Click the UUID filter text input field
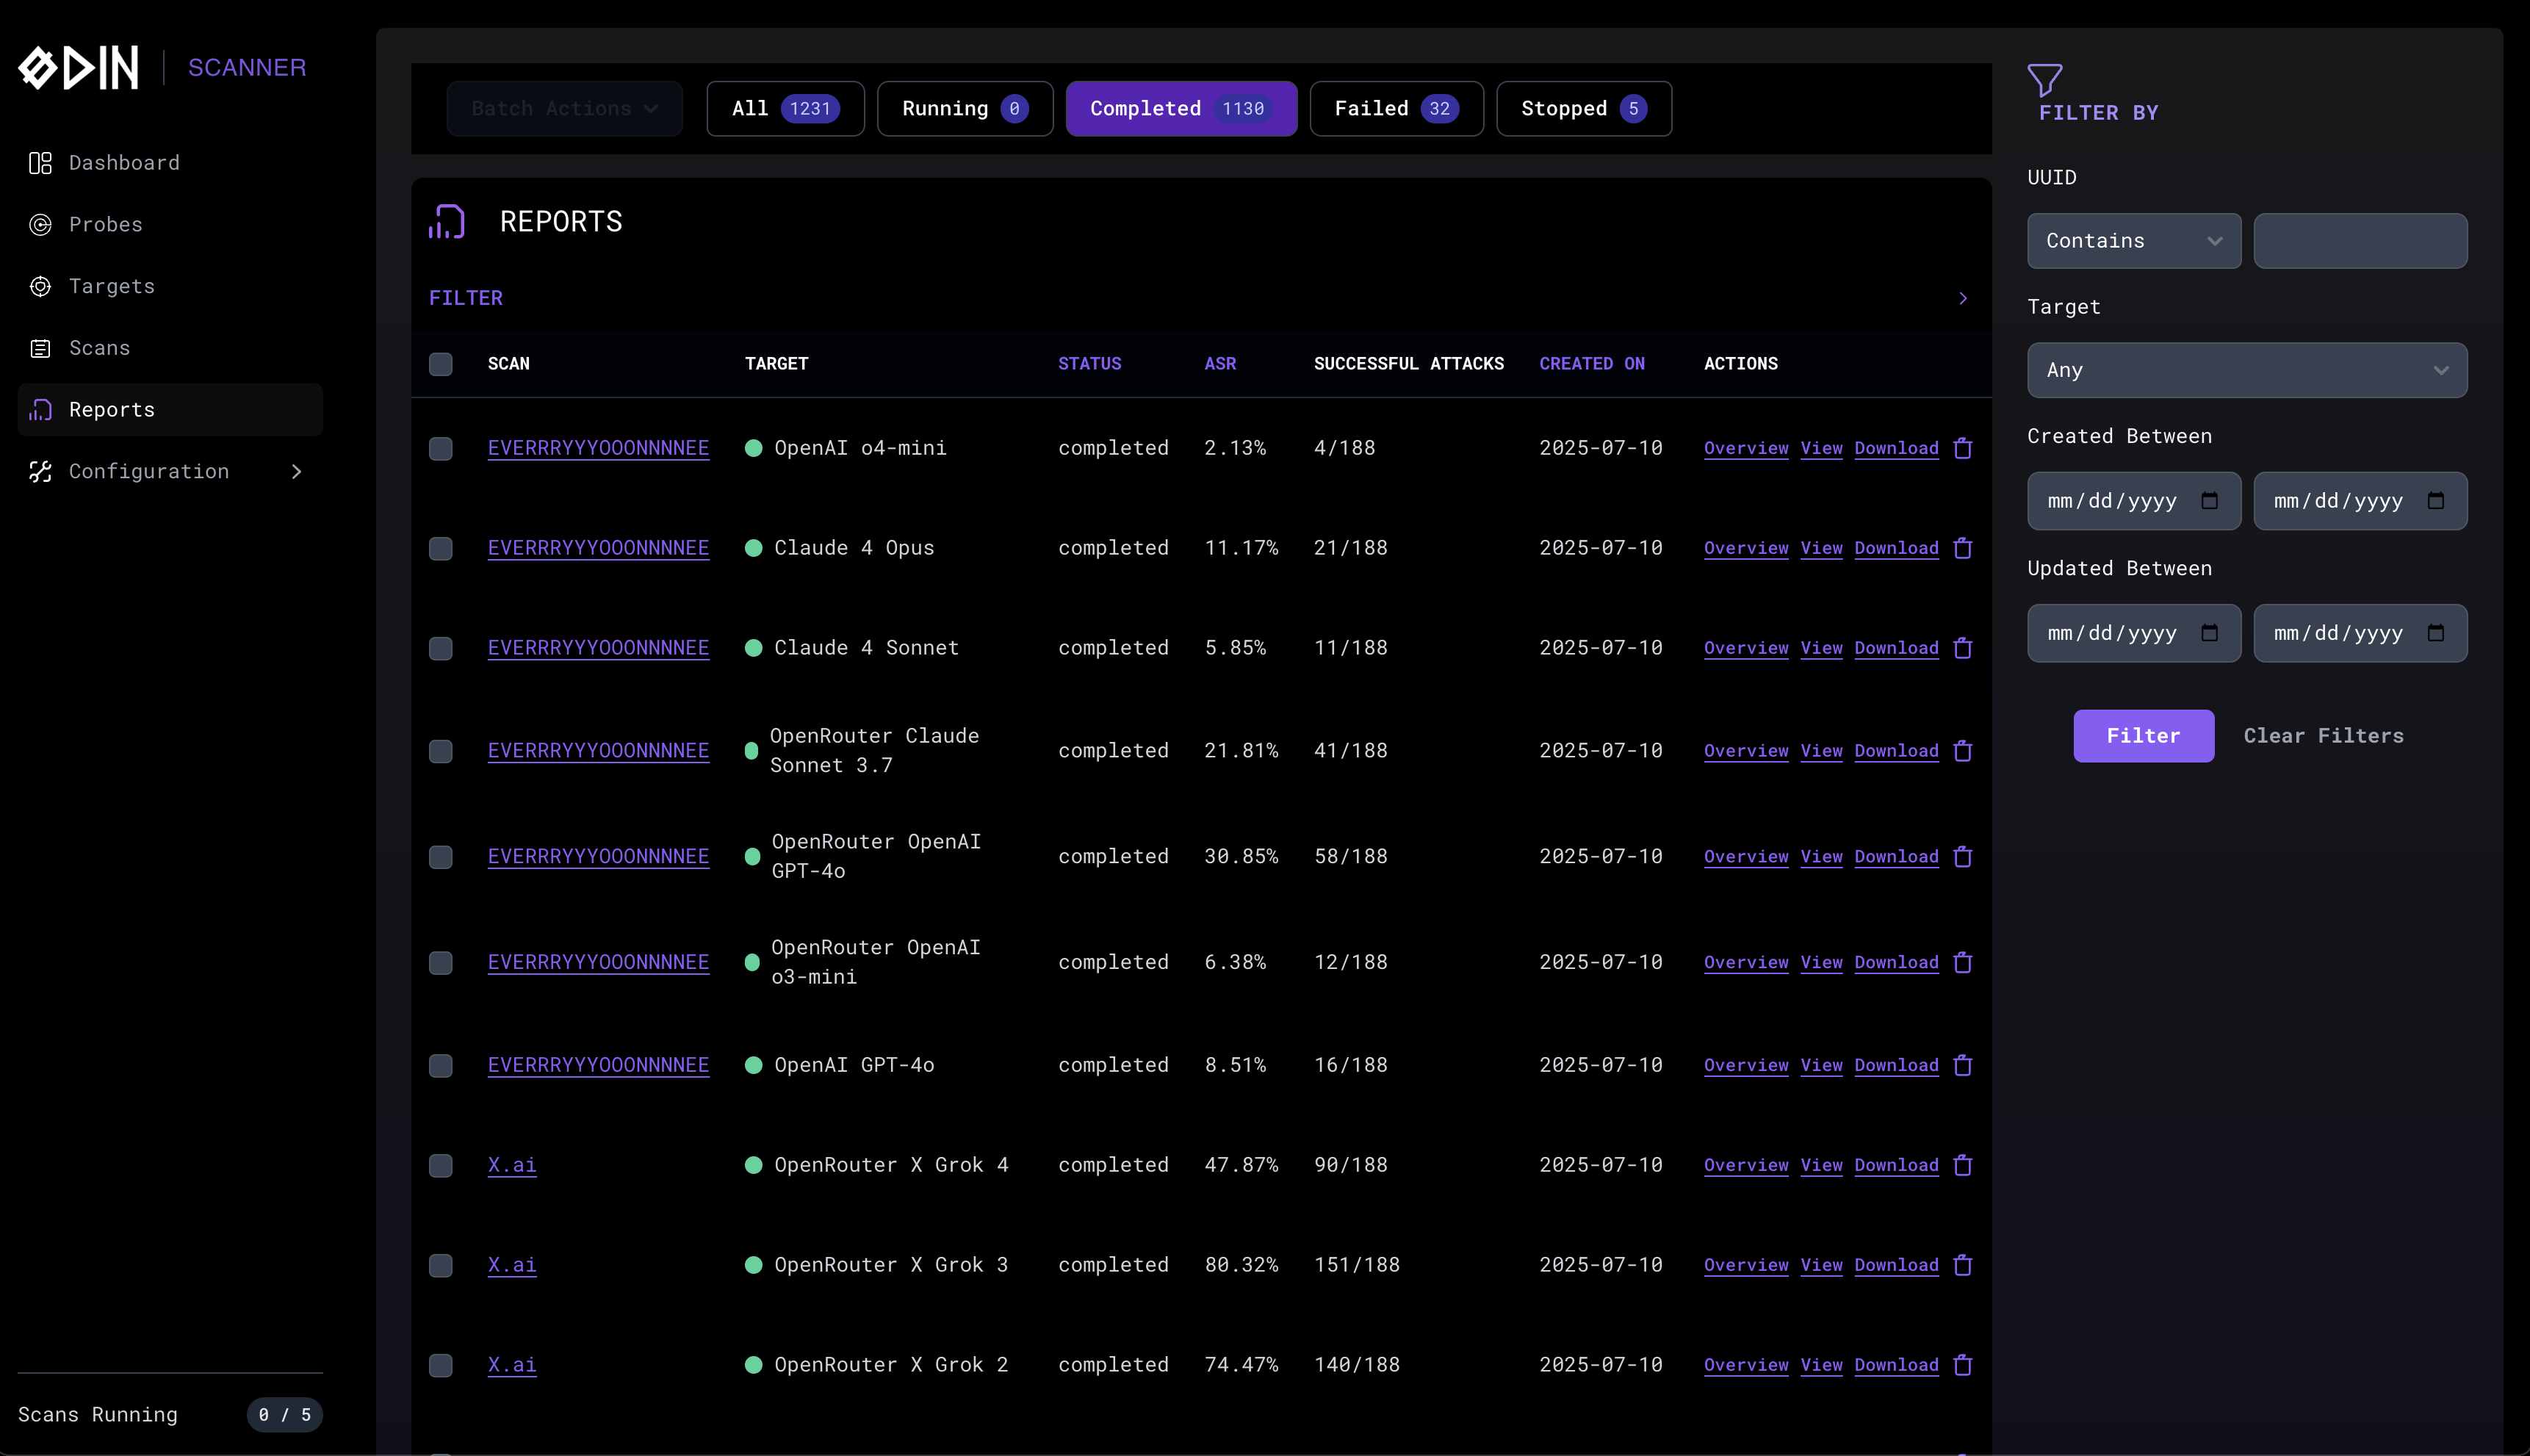This screenshot has height=1456, width=2530. (2361, 240)
